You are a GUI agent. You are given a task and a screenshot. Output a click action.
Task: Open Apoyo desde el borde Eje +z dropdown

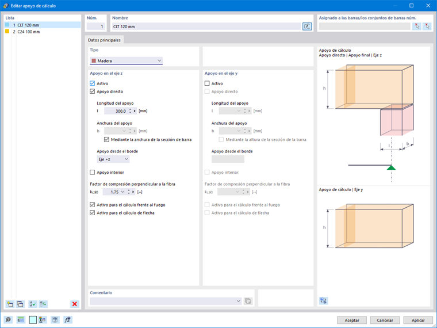pos(113,159)
